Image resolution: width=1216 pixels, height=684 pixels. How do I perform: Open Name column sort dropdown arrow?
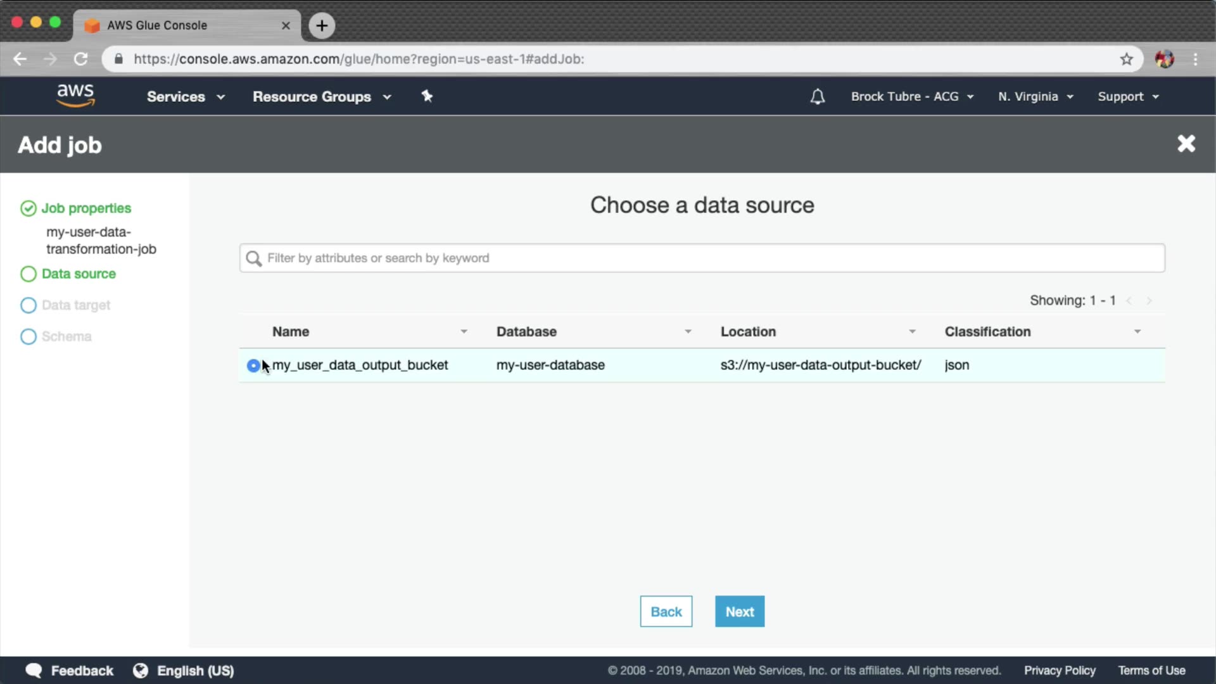464,332
